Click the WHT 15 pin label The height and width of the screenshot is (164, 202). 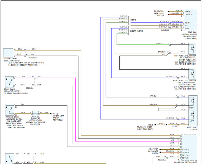pyautogui.click(x=175, y=143)
